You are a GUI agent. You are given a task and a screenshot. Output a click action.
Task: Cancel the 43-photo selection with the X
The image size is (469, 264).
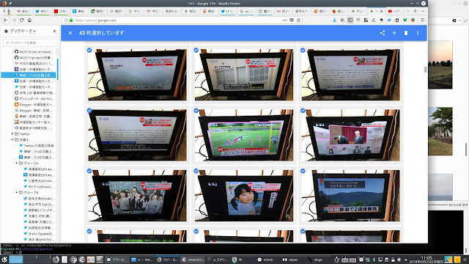click(70, 33)
